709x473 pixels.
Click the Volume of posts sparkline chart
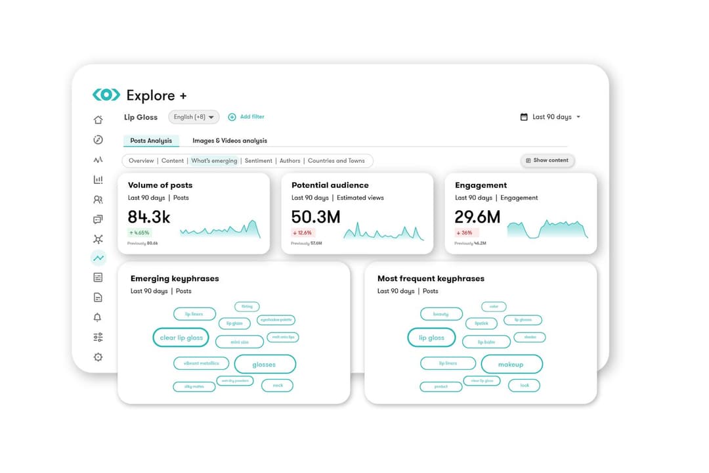coord(220,229)
